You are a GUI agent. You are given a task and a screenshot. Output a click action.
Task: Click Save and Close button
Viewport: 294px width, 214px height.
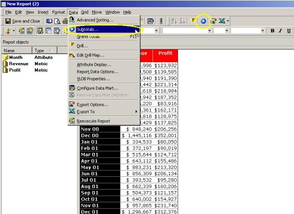coord(22,21)
